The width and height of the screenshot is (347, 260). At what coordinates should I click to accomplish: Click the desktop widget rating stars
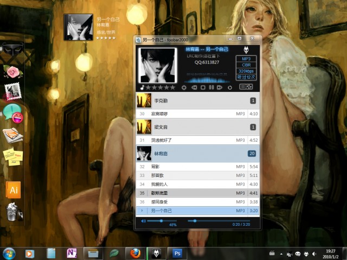(x=106, y=38)
